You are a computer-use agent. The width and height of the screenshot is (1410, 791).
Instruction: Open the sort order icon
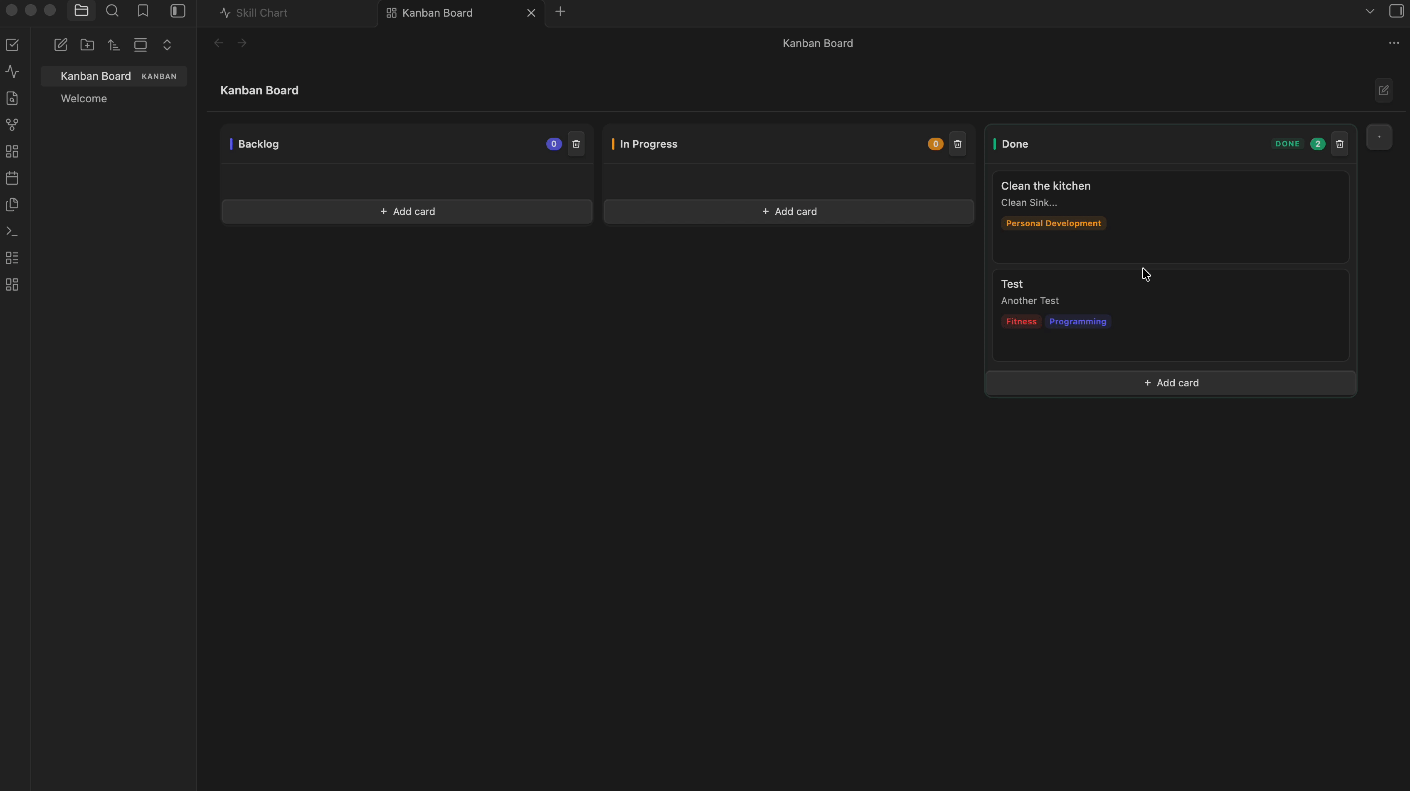pos(114,45)
